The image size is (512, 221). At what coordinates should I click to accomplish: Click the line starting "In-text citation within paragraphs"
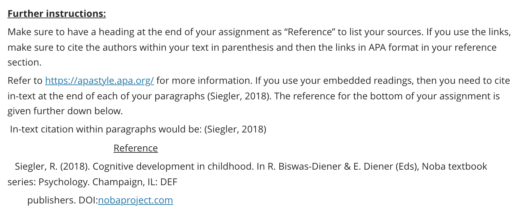tap(138, 129)
